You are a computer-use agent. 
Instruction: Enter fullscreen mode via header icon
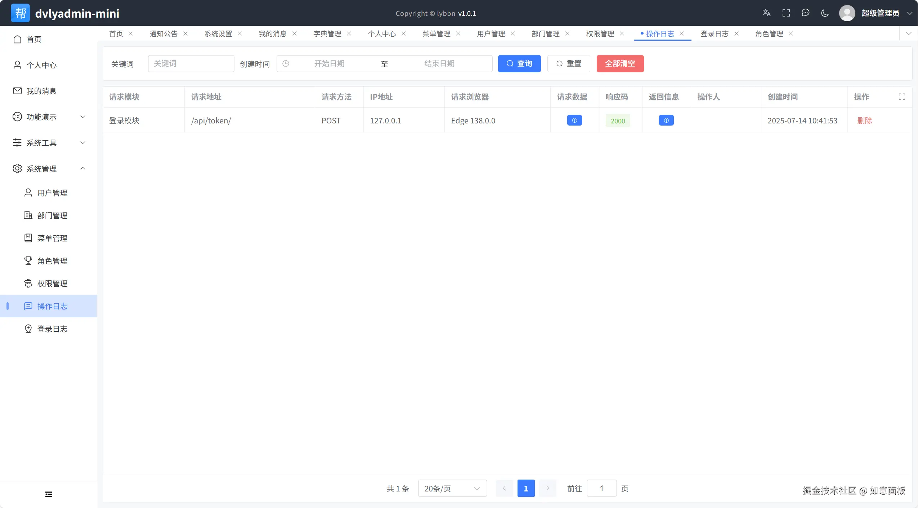pyautogui.click(x=786, y=13)
